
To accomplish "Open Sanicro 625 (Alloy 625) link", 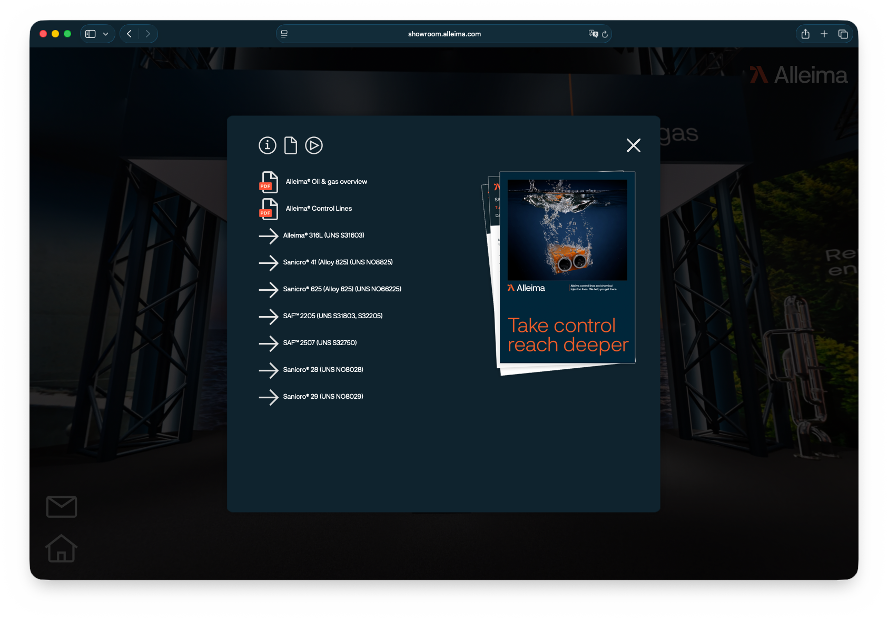I will 342,289.
